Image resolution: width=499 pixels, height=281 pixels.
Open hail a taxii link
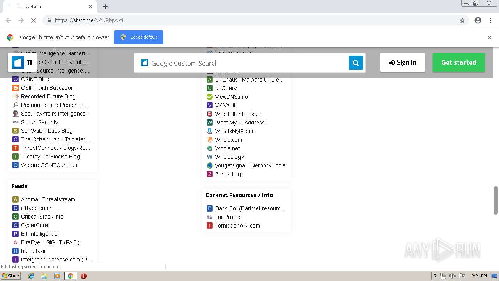pyautogui.click(x=33, y=251)
